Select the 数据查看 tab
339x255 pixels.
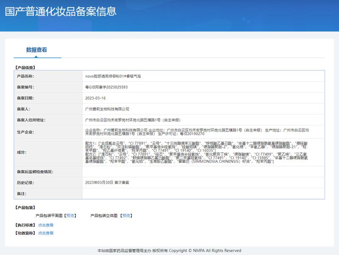[x=36, y=50]
